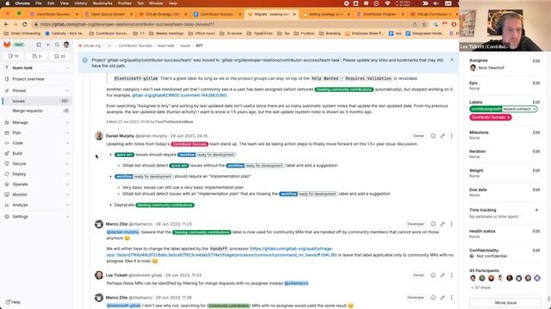Edit the Confidentiality setting
Viewport: 551px width, 309px height.
[x=536, y=250]
